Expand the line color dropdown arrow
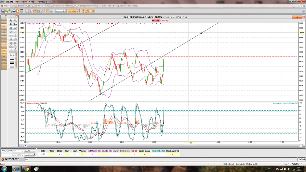 (16, 58)
